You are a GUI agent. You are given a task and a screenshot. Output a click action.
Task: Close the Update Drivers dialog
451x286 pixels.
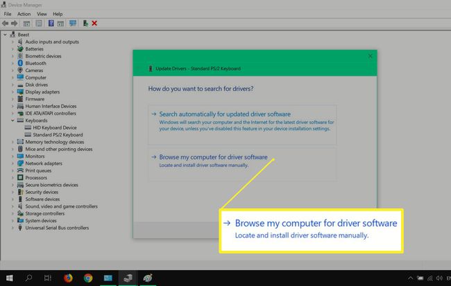[x=371, y=56]
